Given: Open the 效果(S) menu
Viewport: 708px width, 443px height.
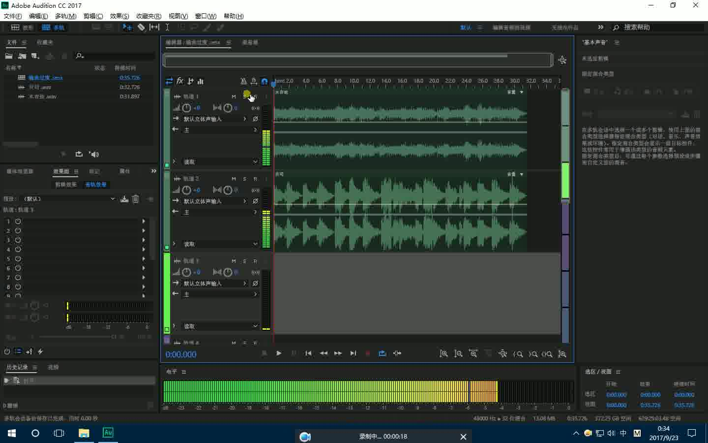Looking at the screenshot, I should click(119, 16).
